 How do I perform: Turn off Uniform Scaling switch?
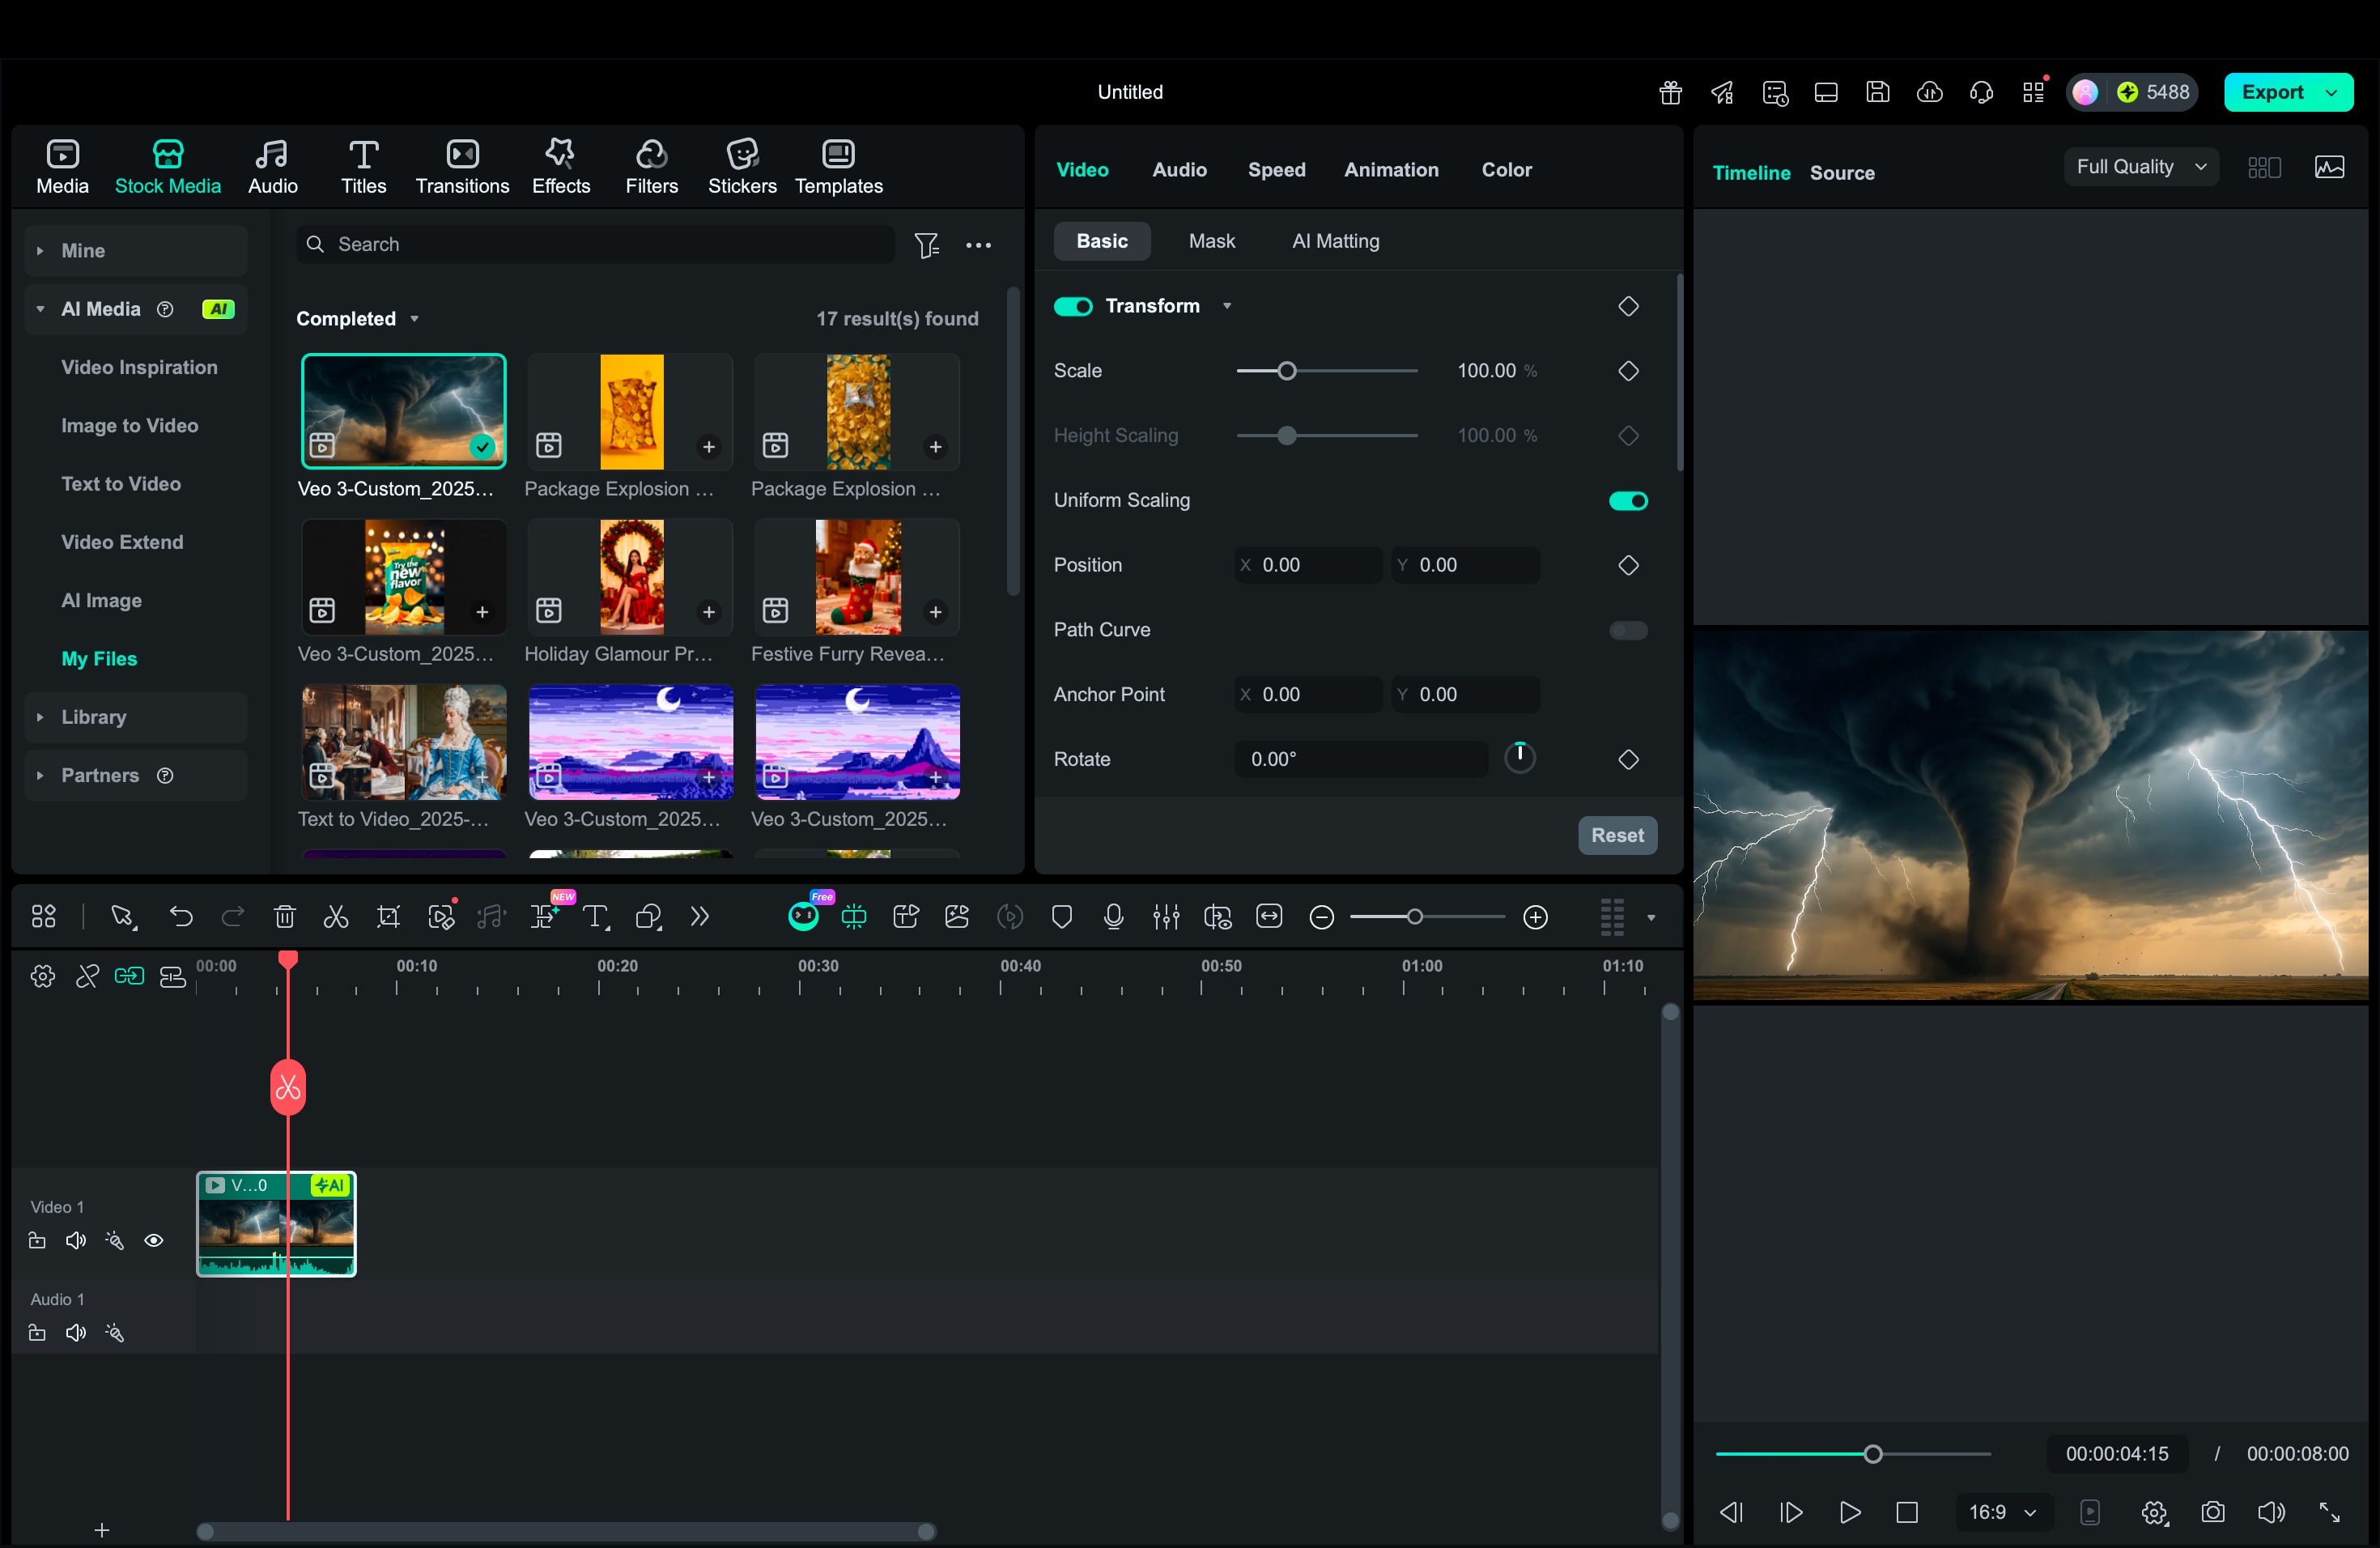click(x=1627, y=501)
